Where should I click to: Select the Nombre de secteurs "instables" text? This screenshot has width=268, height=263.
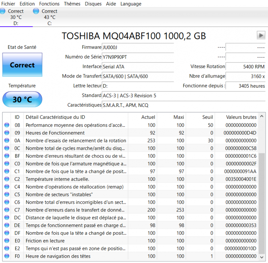pos(59,195)
